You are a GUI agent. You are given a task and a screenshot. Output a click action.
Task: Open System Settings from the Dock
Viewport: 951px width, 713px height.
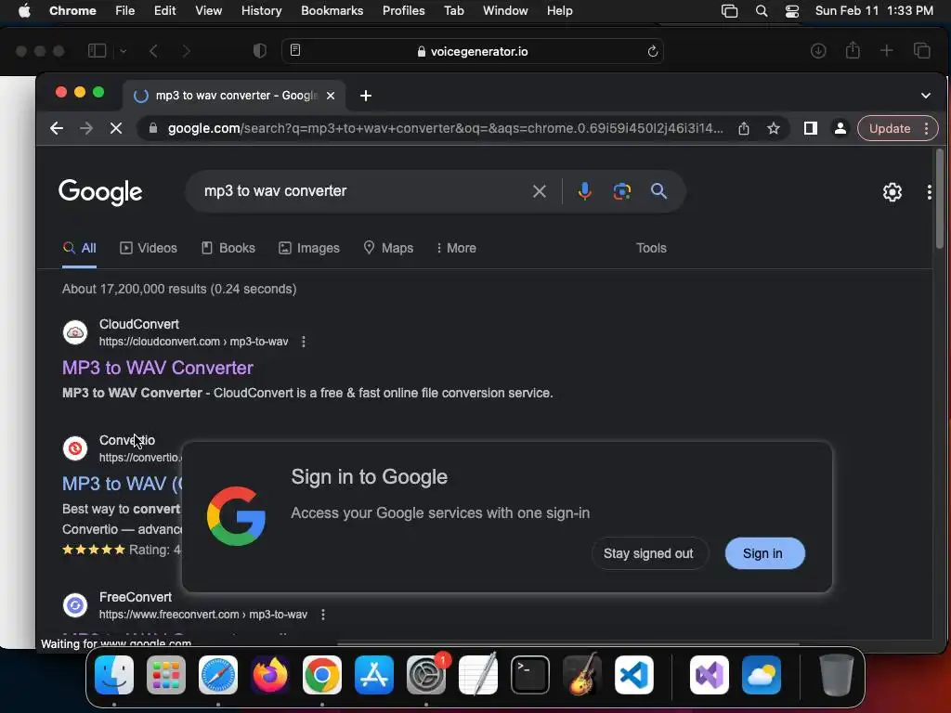pyautogui.click(x=425, y=675)
